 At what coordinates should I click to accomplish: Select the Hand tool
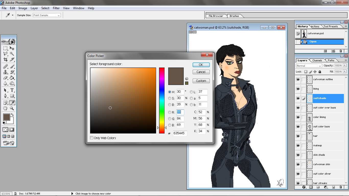[5, 108]
